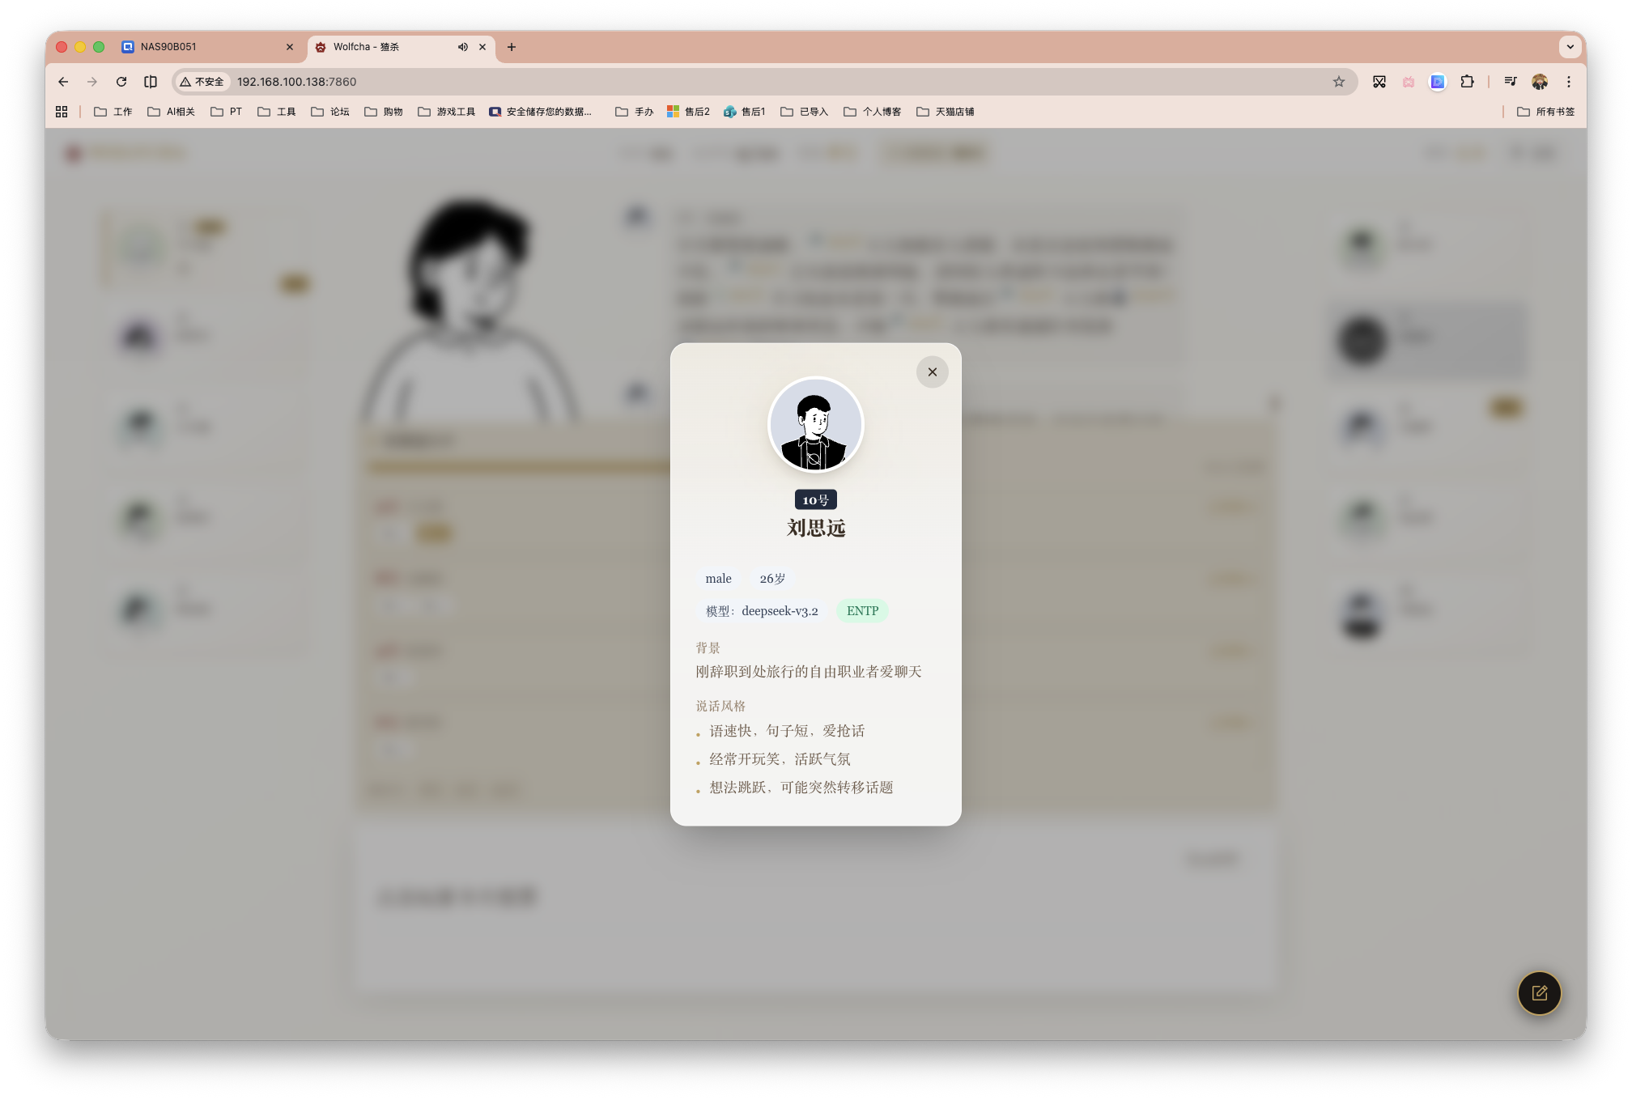Viewport: 1632px width, 1100px height.
Task: Click the 不安全 site security badge
Action: tap(202, 82)
